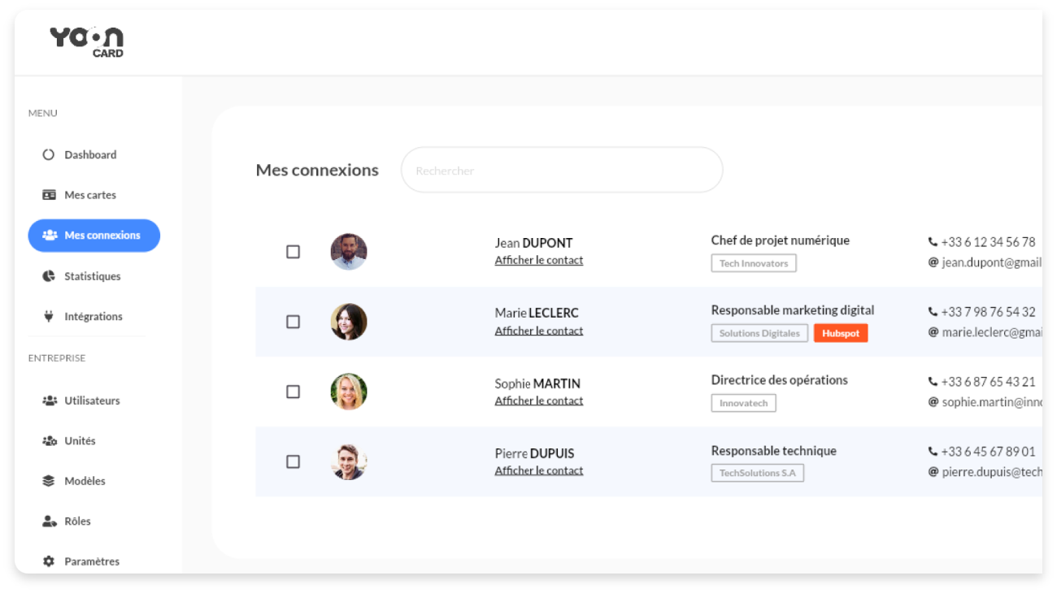Tick the checkbox for Jean Dupont
The image size is (1057, 593).
click(x=293, y=252)
